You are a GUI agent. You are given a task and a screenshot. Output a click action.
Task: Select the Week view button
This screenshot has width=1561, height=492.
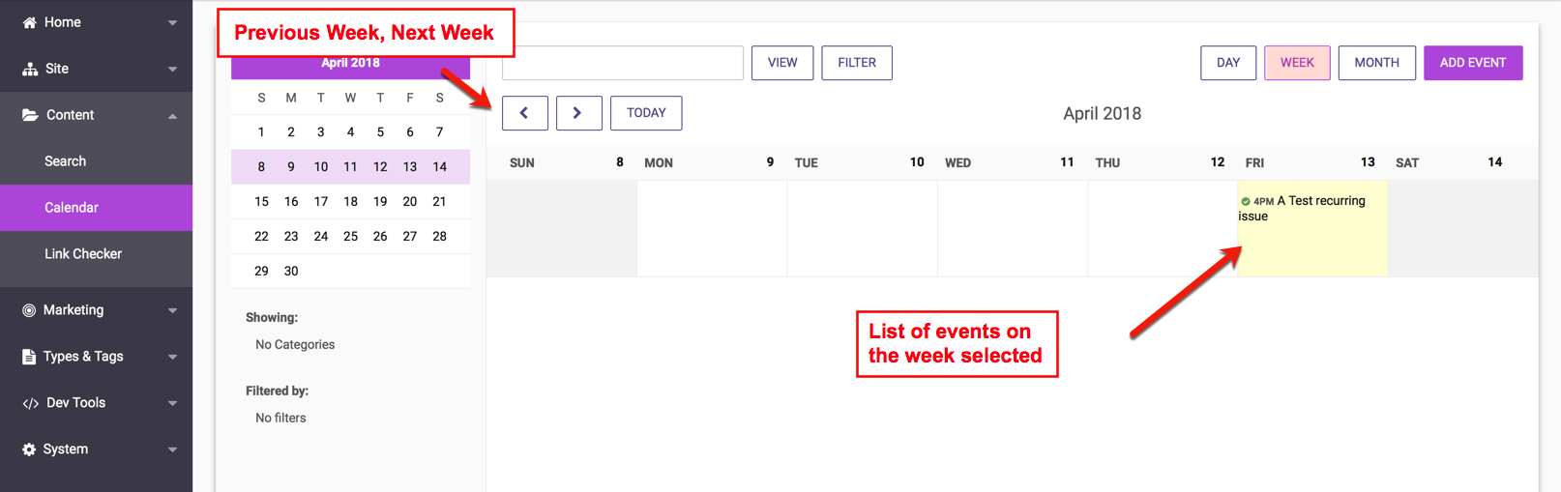coord(1297,63)
